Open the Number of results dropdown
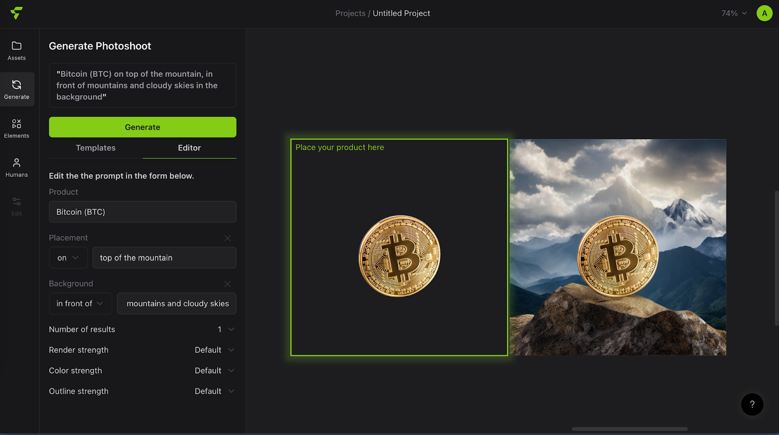This screenshot has width=779, height=435. tap(226, 330)
